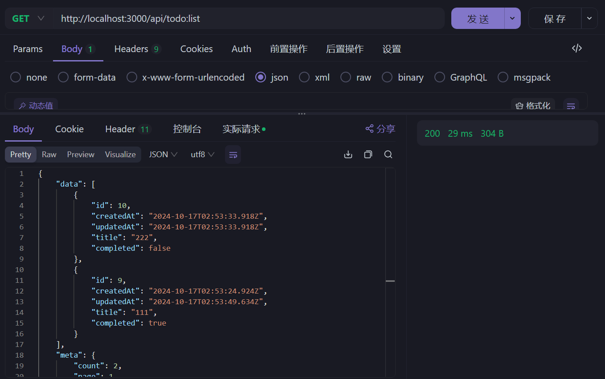
Task: Click the "title": "111" line
Action: click(124, 312)
